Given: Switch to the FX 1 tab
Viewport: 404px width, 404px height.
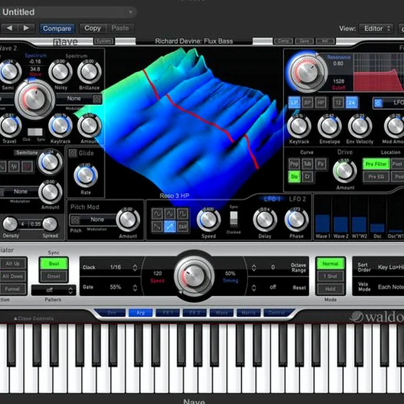Looking at the screenshot, I should [167, 313].
